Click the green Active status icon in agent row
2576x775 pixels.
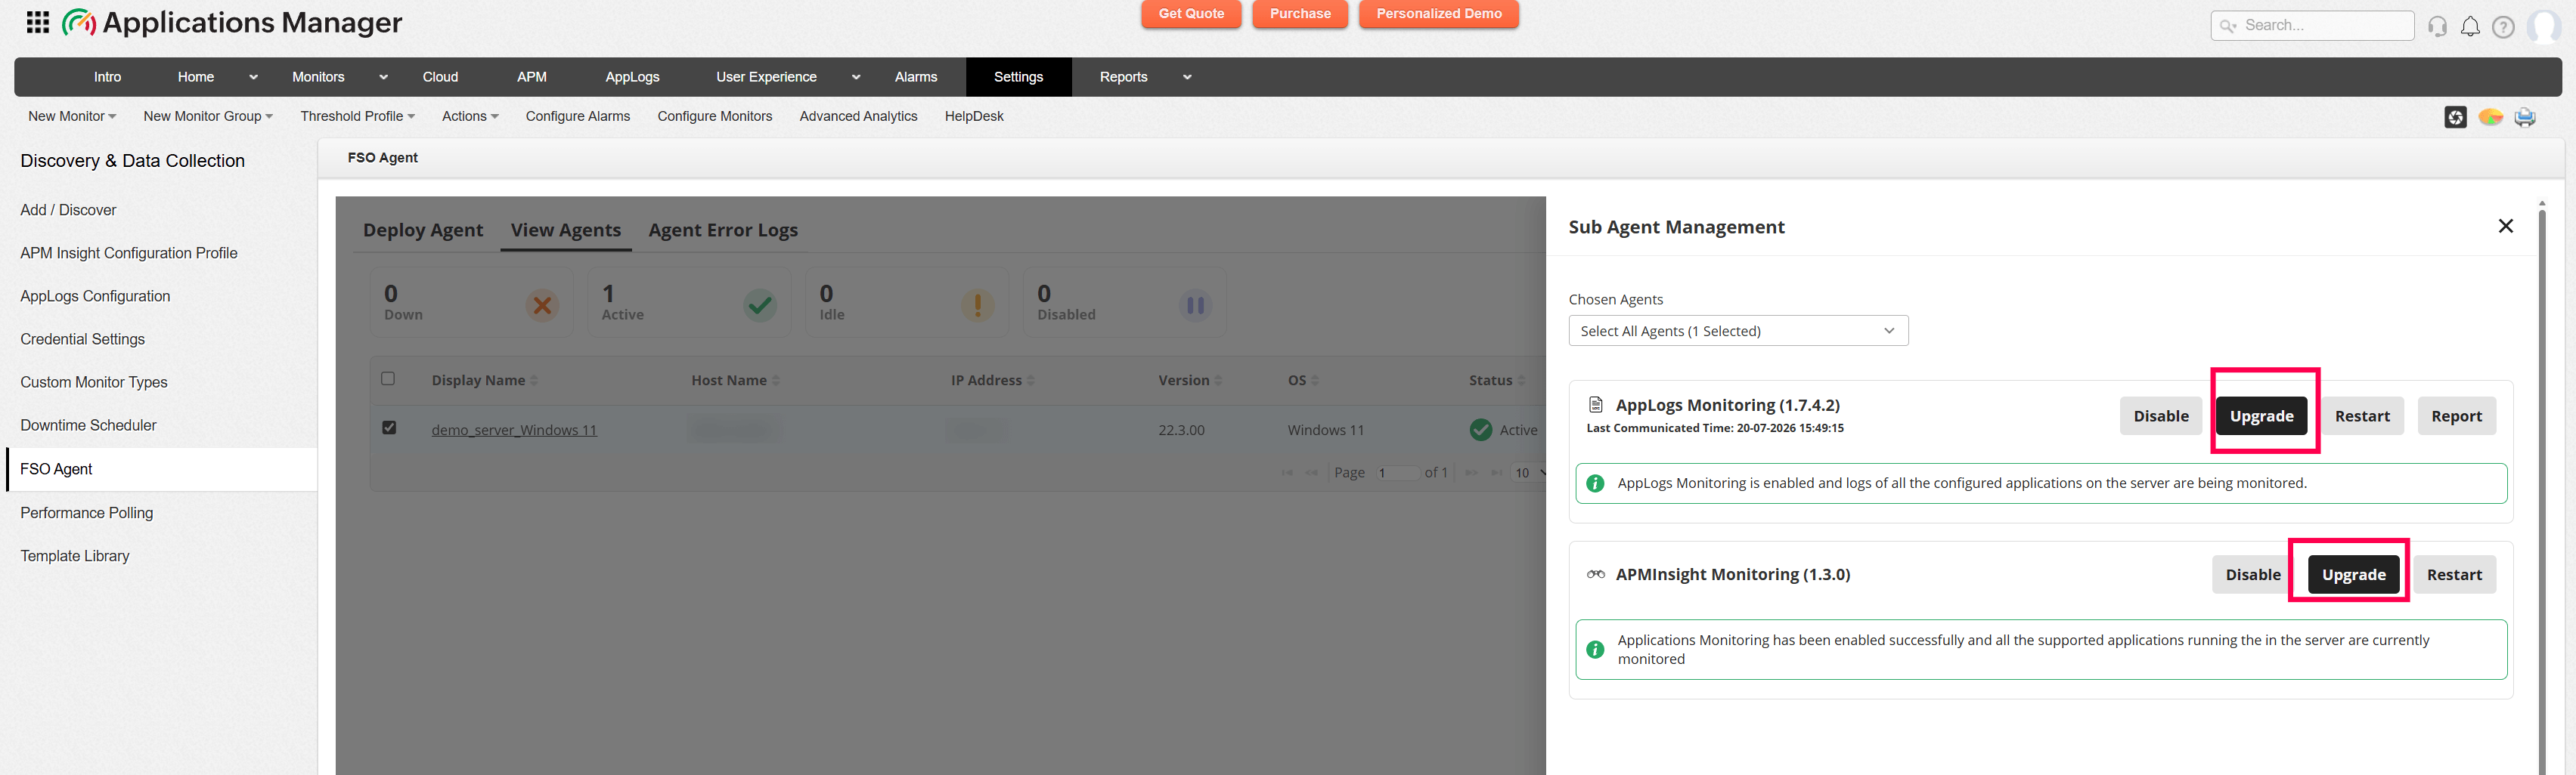(x=1481, y=430)
